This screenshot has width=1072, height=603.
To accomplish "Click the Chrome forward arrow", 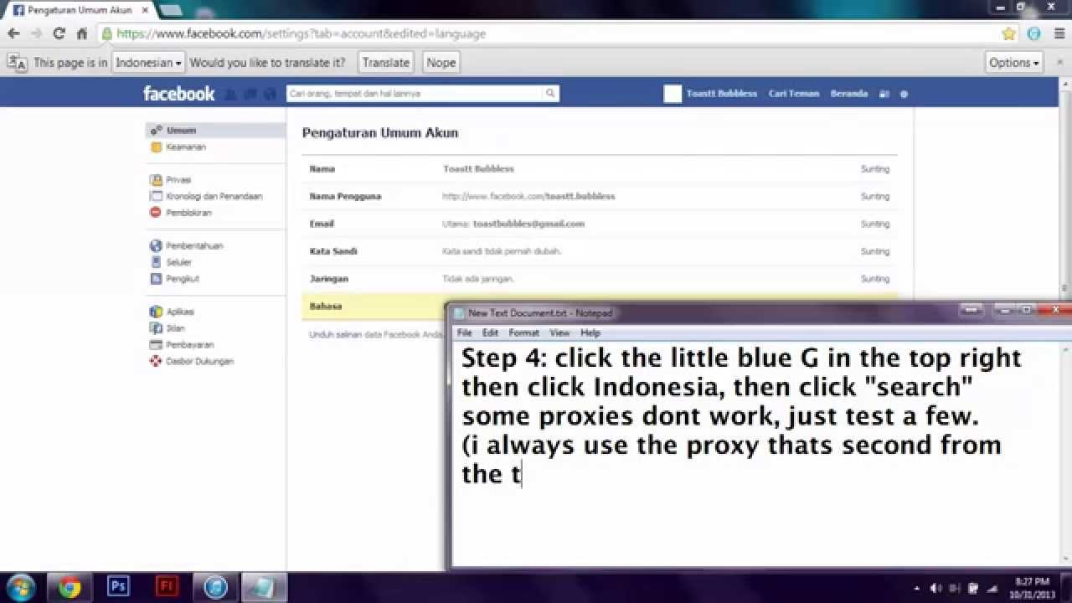I will (36, 33).
